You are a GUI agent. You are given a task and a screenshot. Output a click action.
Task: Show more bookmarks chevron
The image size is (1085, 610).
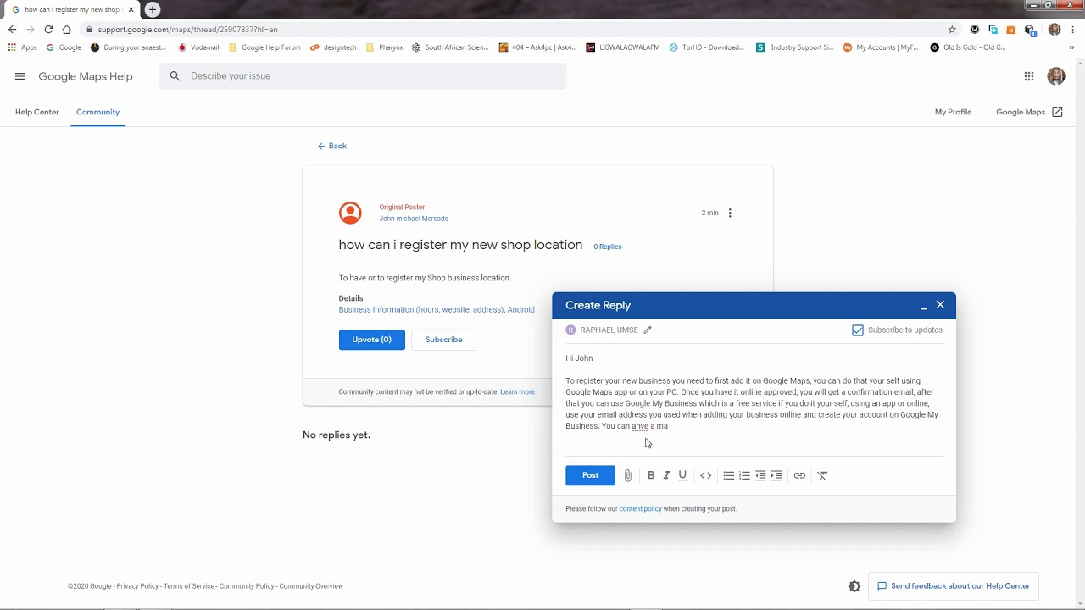click(1072, 47)
